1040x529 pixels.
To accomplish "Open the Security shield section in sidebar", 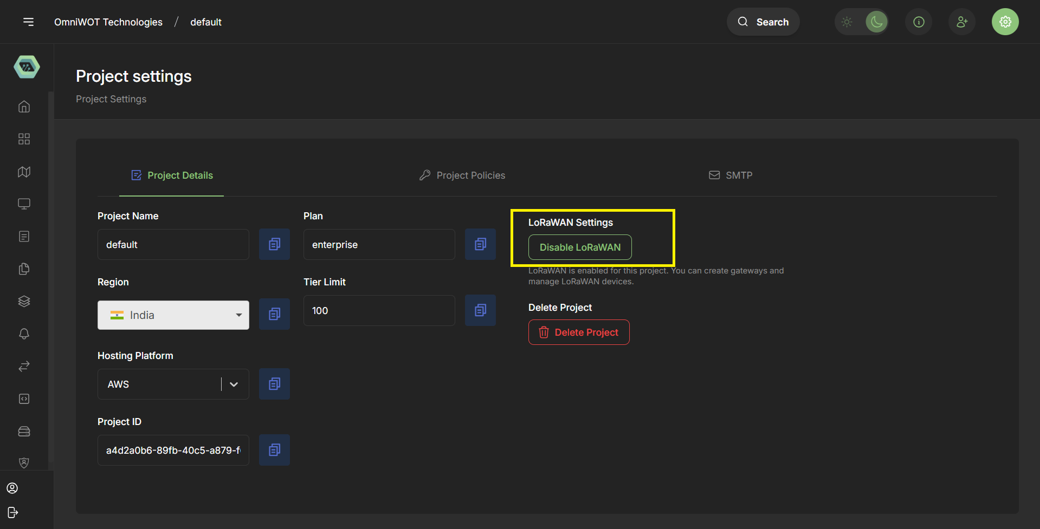I will [24, 463].
